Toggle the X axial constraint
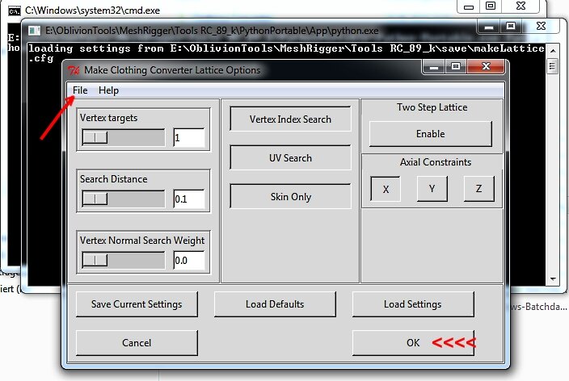The width and height of the screenshot is (569, 381). point(386,189)
